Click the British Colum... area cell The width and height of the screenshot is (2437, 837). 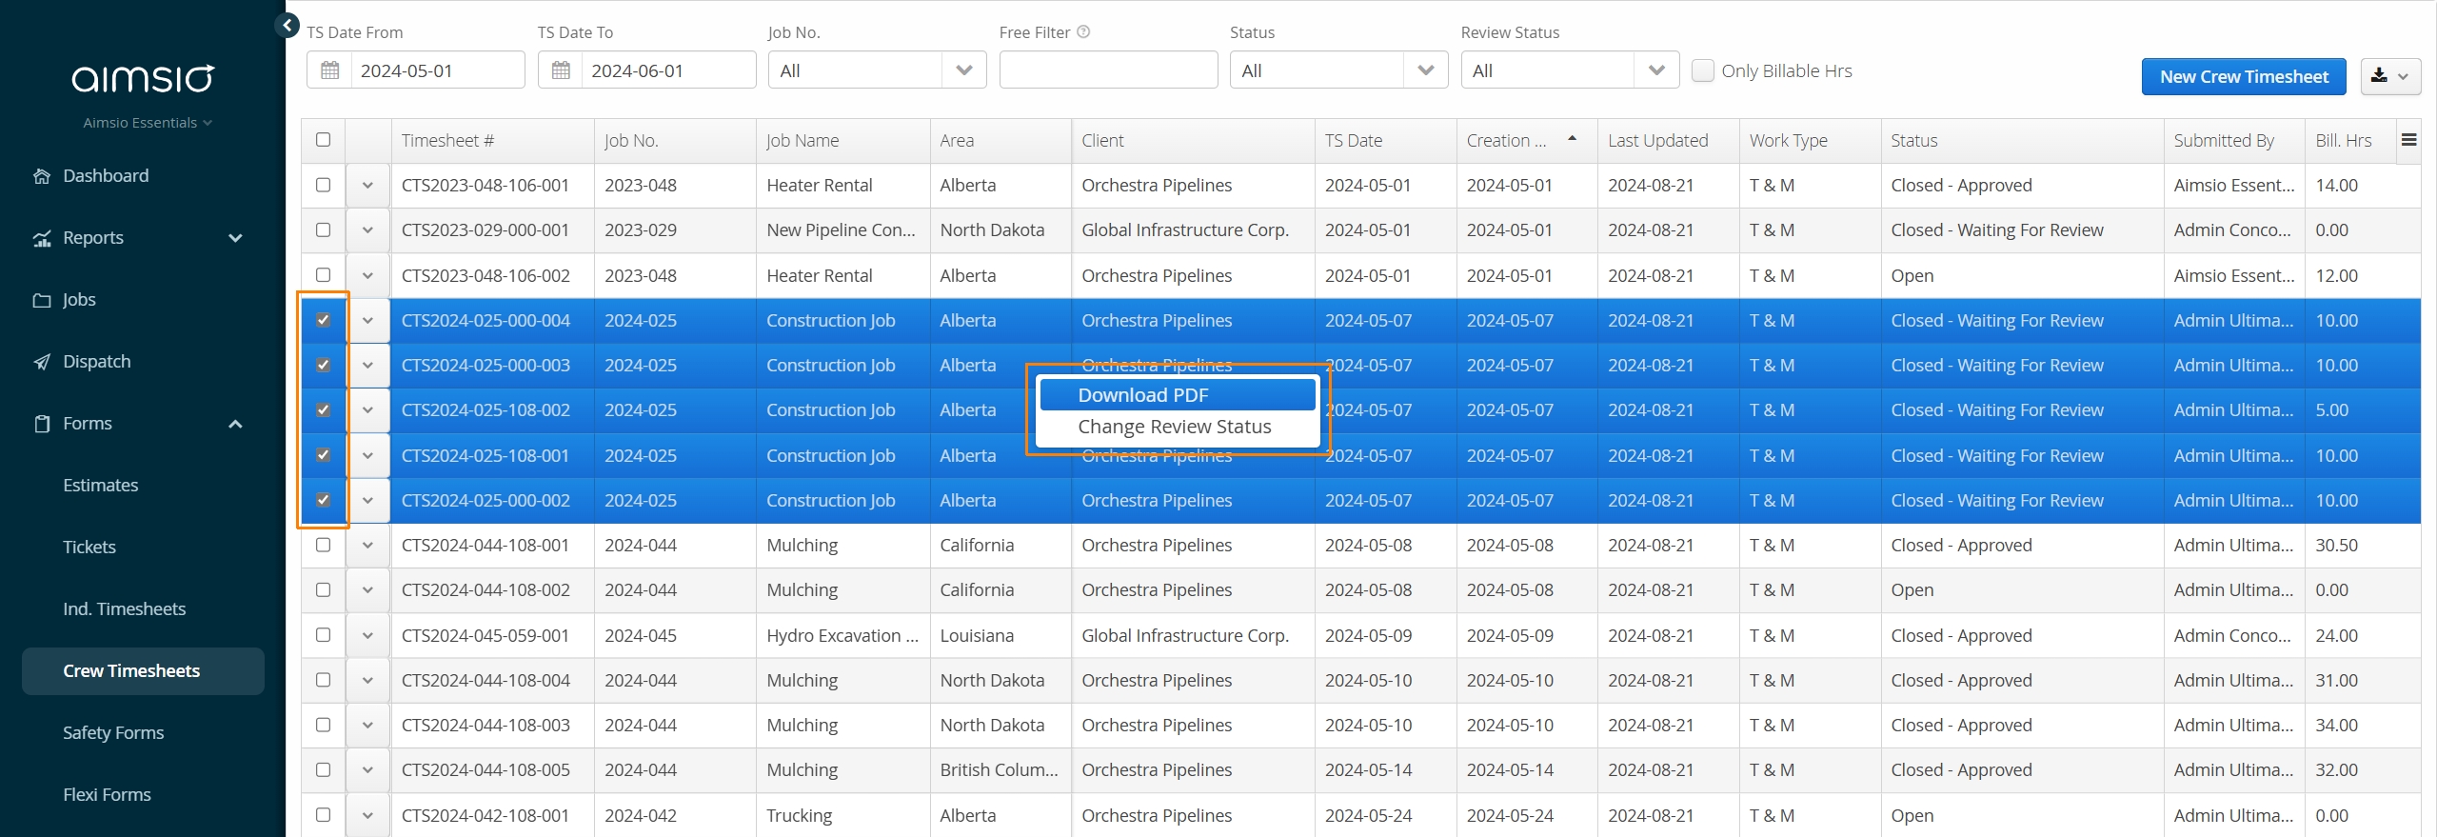(x=1001, y=769)
